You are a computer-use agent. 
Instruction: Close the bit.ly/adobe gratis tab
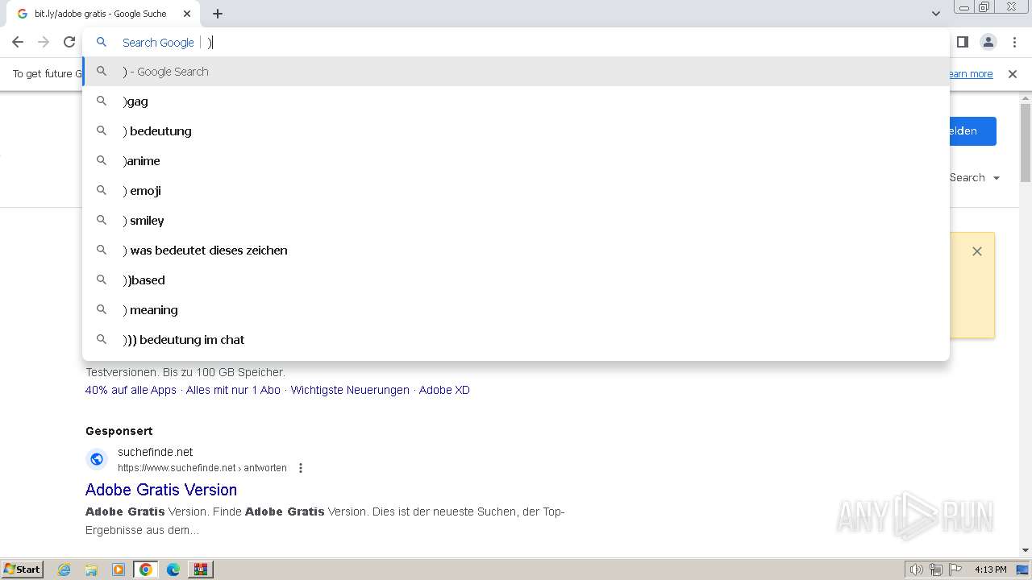pyautogui.click(x=187, y=14)
